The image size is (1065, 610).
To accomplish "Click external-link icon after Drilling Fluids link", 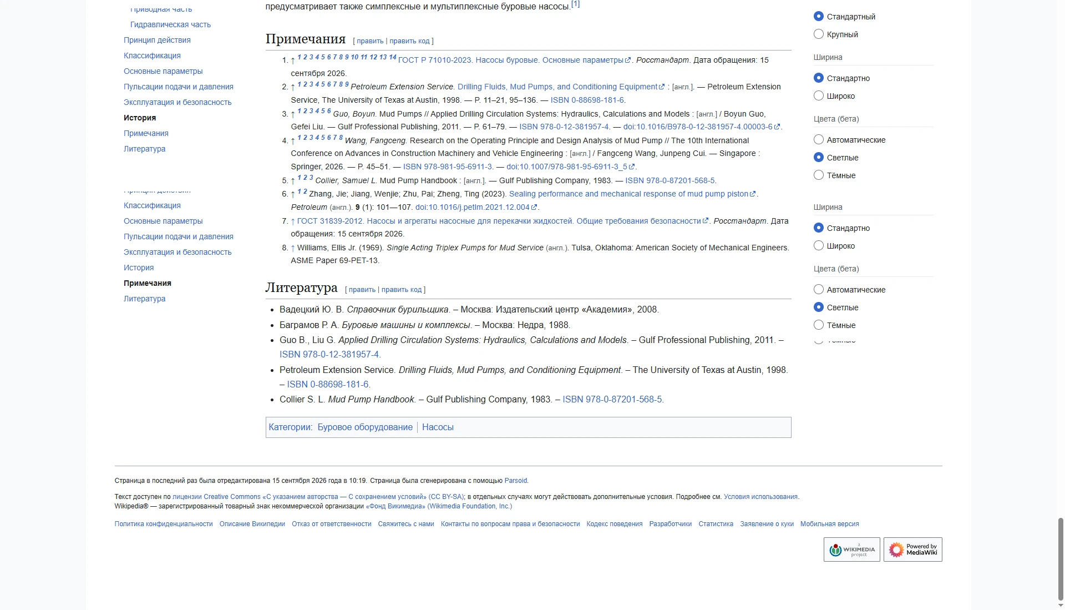I will point(662,87).
